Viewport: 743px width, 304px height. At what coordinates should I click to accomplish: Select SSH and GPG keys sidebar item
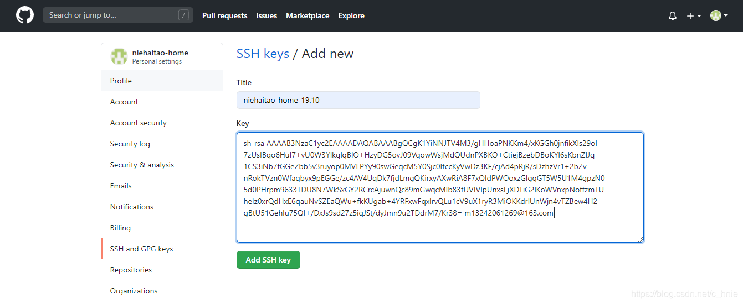tap(162, 249)
